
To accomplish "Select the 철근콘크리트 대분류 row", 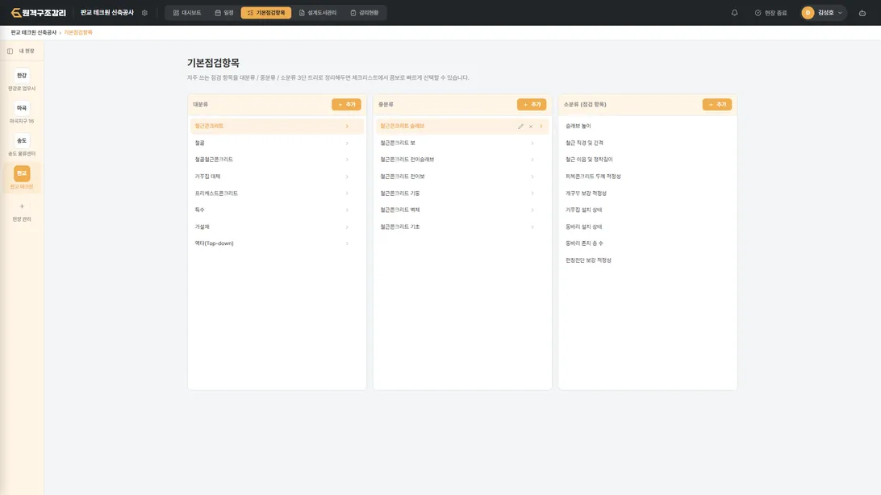I will [277, 127].
